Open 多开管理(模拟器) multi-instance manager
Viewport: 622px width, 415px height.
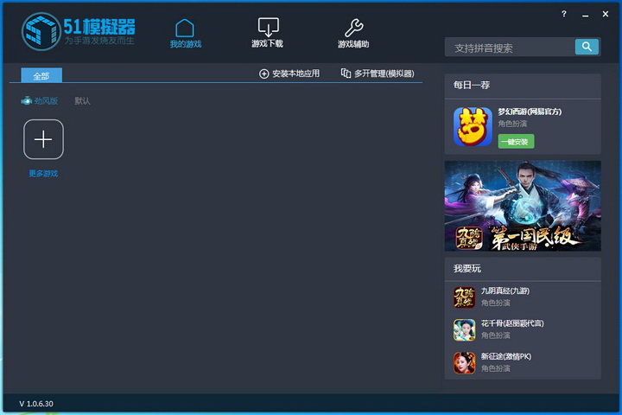coord(378,73)
